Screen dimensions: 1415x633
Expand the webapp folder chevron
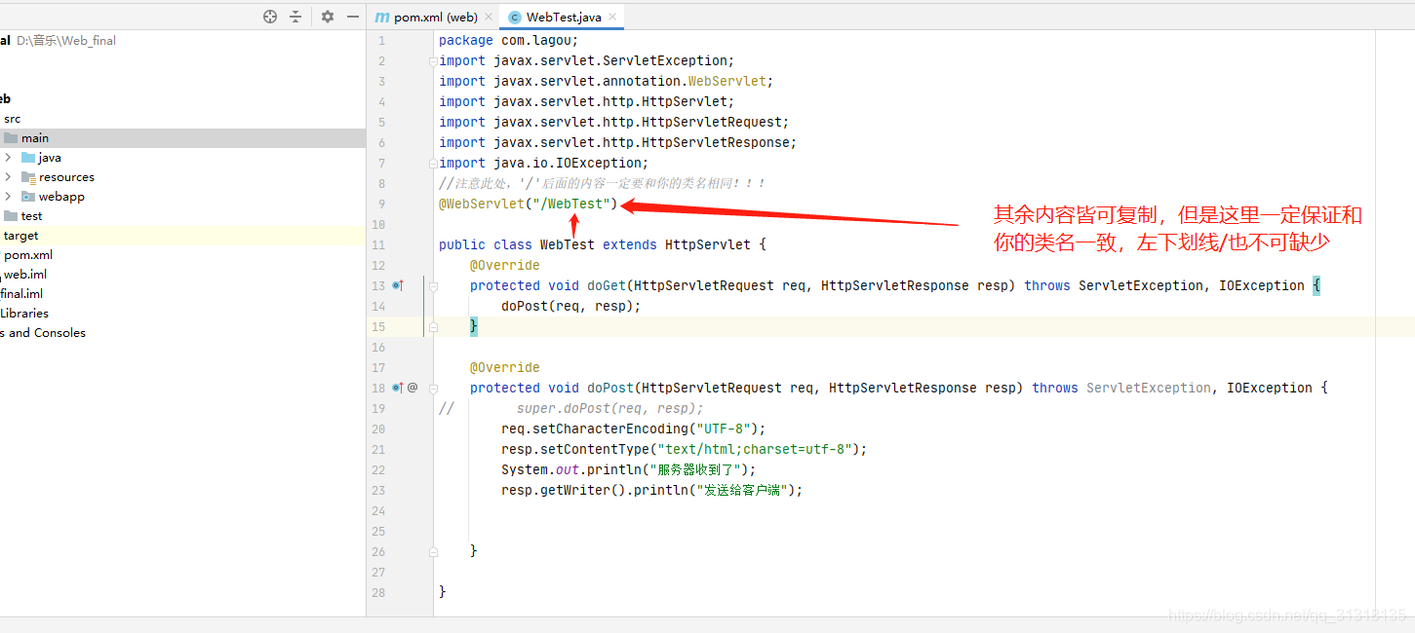point(8,197)
